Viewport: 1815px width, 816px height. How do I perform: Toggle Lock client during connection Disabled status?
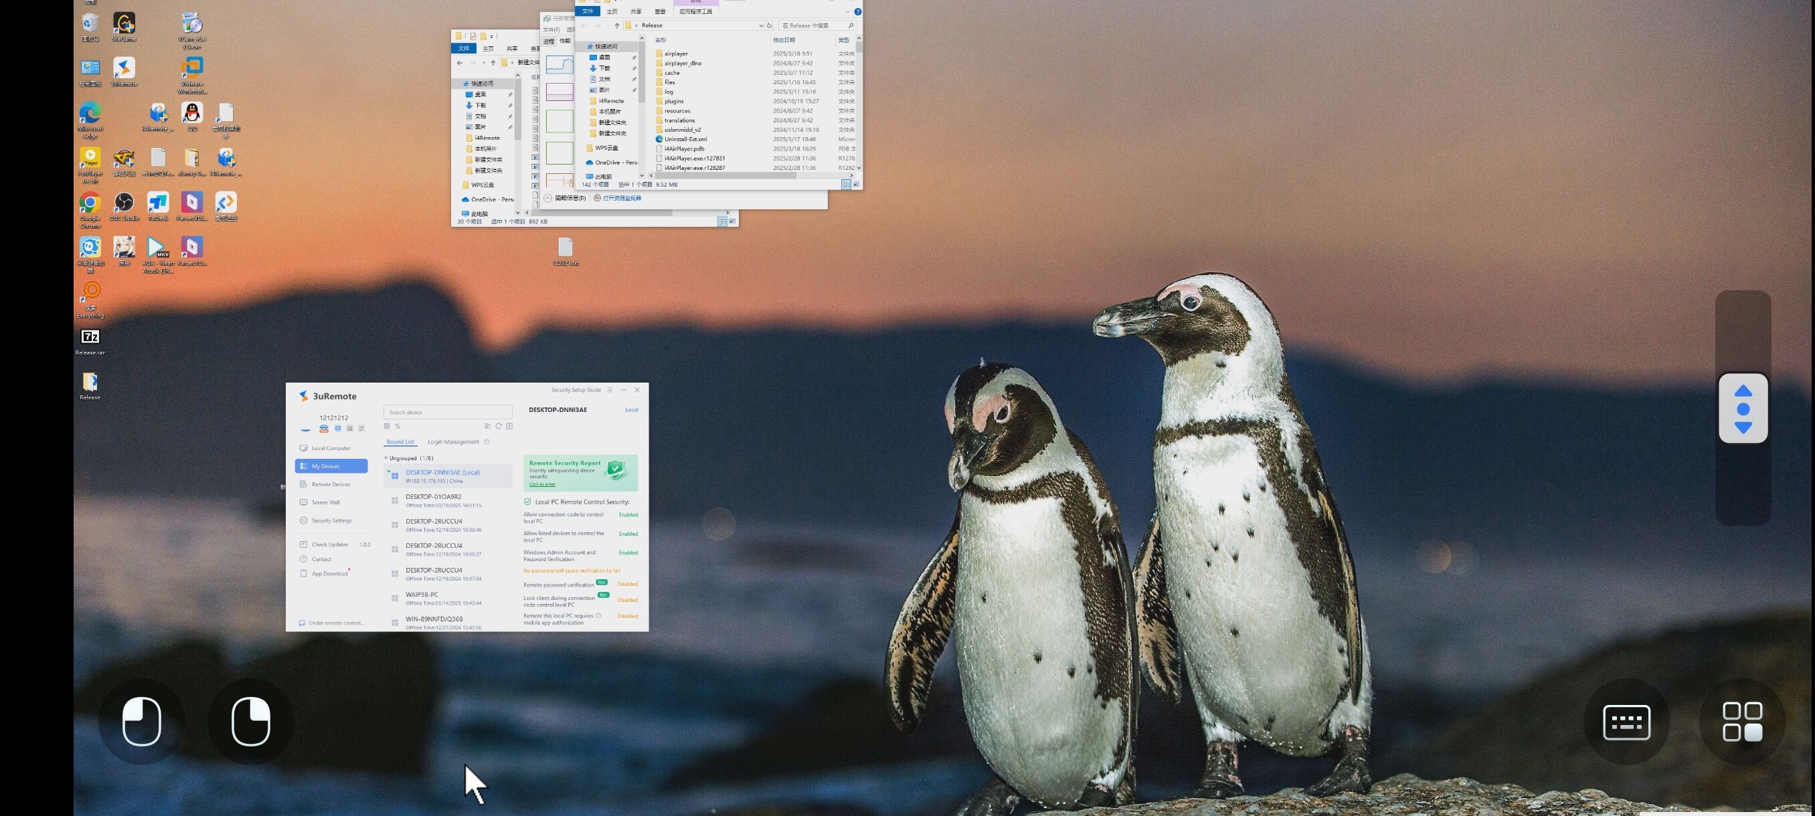point(627,600)
